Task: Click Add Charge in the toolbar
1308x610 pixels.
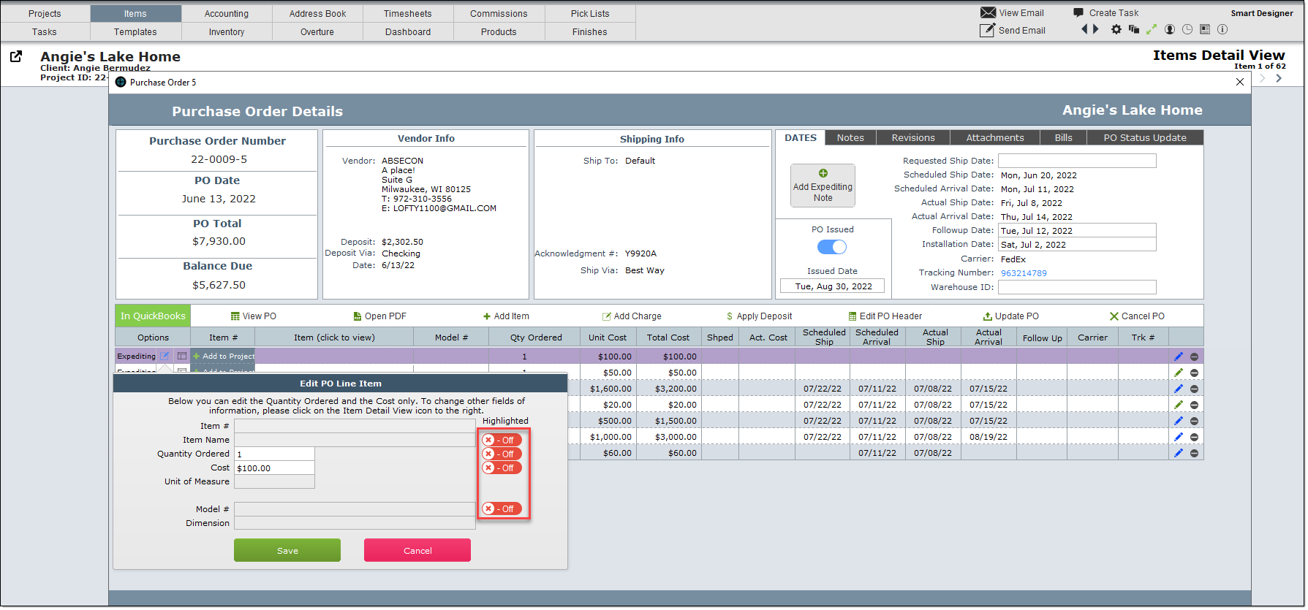Action: pos(632,316)
